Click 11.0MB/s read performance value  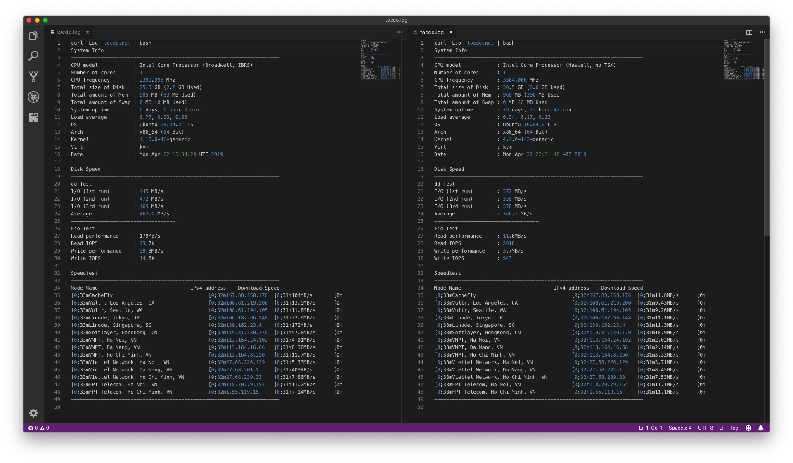click(x=515, y=236)
